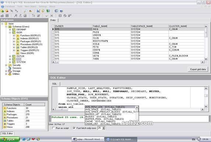Image resolution: width=211 pixels, height=142 pixels.
Task: Increase the fetch rows count with up arrow
Action: click(103, 127)
